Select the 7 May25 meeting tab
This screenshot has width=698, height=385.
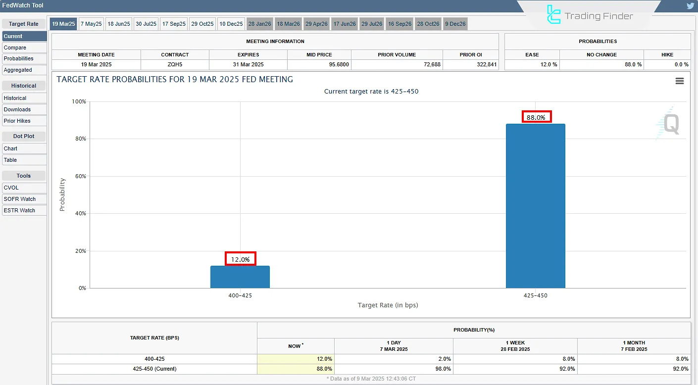click(91, 24)
